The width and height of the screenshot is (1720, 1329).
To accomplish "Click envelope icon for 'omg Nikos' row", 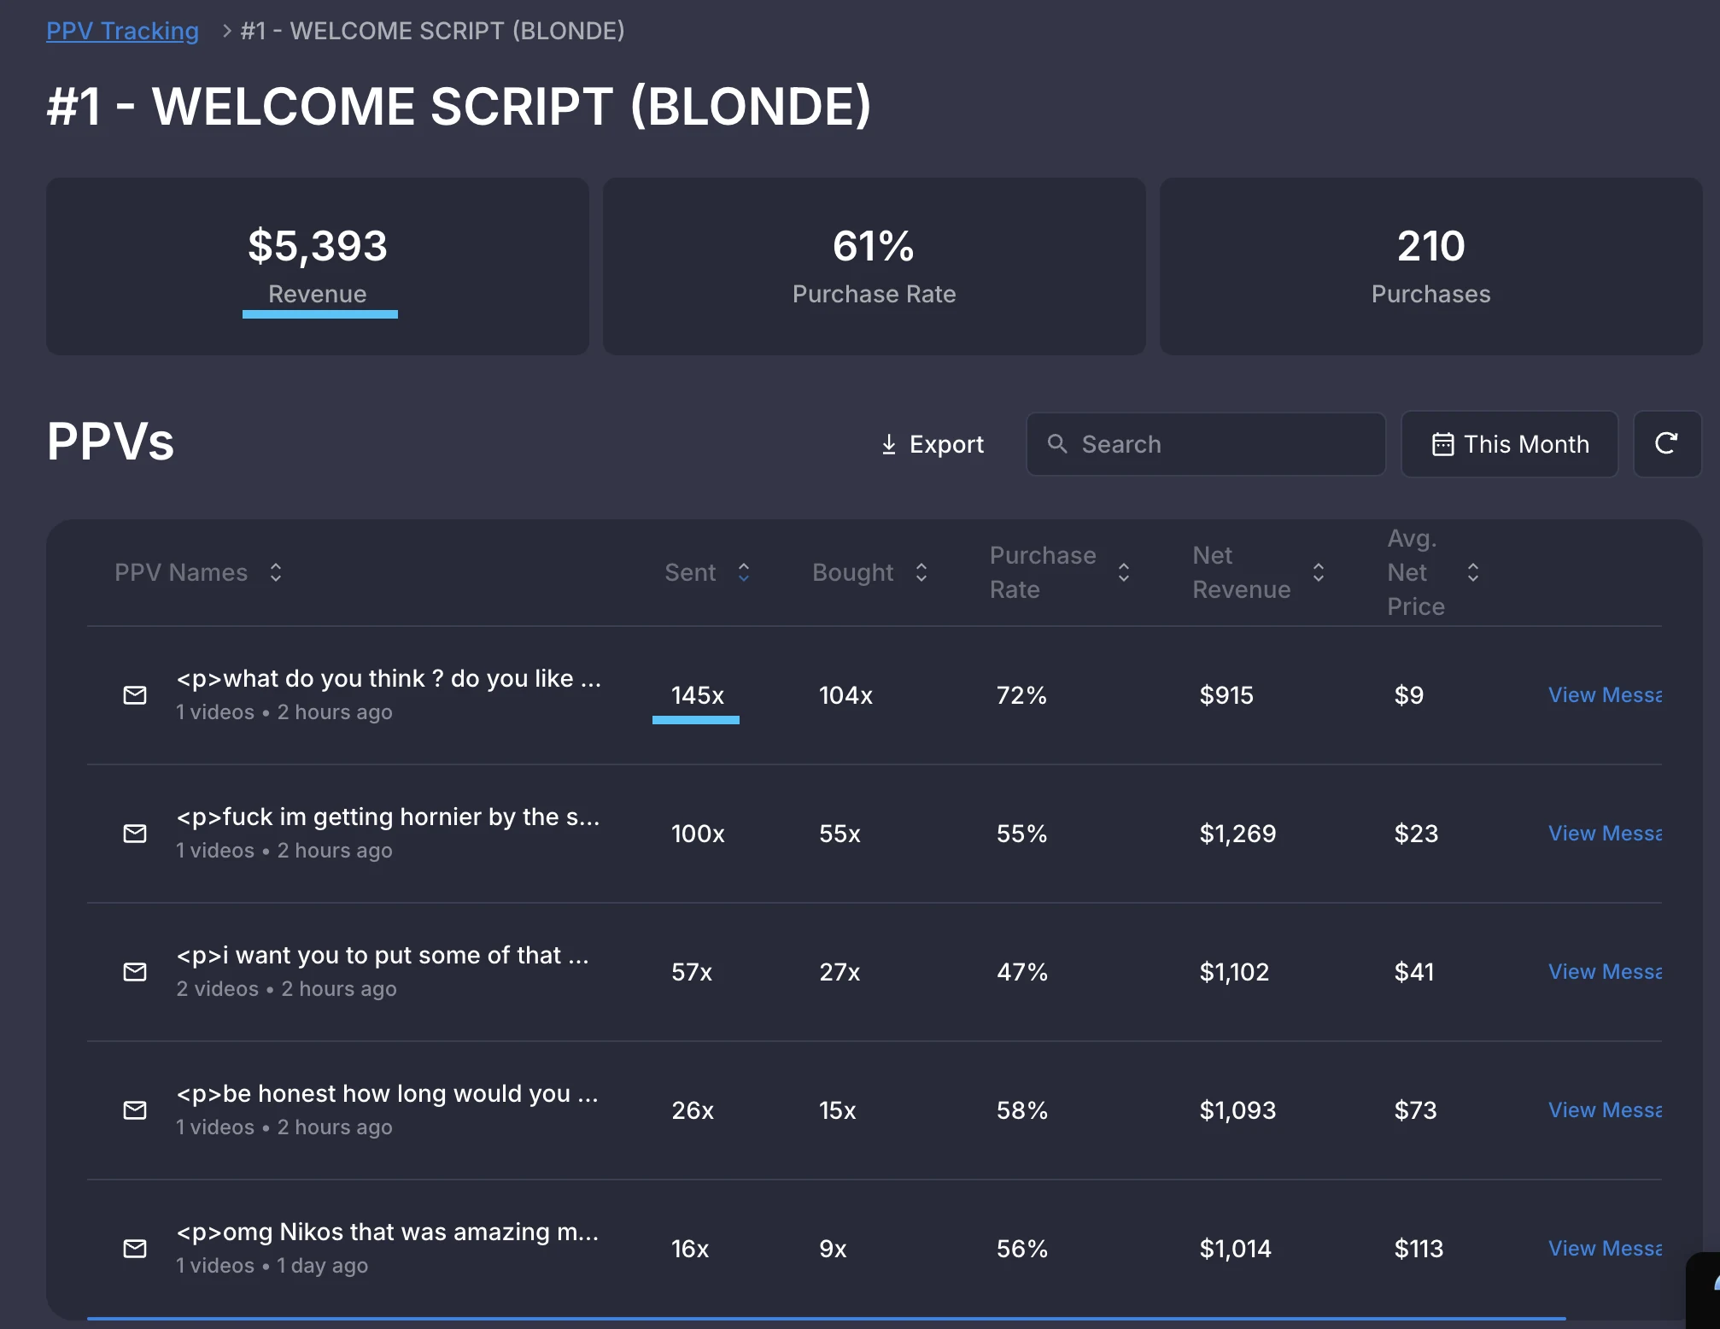I will tap(135, 1249).
